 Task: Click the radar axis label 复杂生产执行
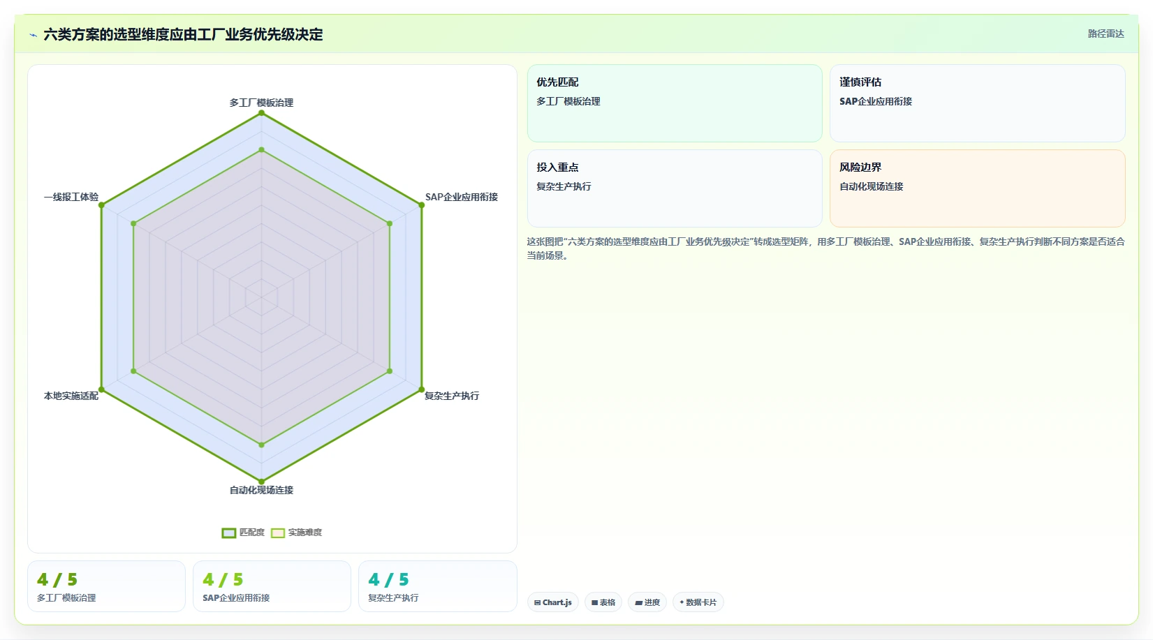(x=452, y=396)
